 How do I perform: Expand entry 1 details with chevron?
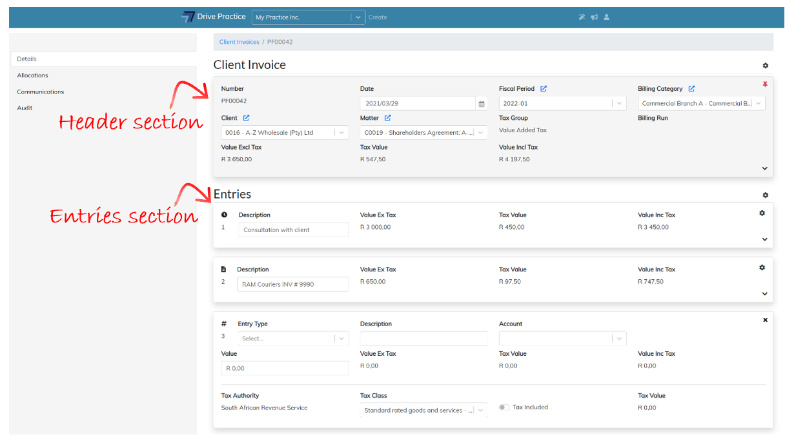[765, 239]
